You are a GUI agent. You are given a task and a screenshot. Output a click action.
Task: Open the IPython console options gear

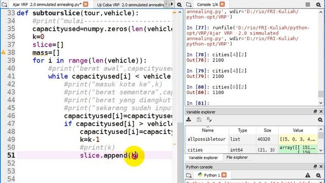pyautogui.click(x=318, y=5)
